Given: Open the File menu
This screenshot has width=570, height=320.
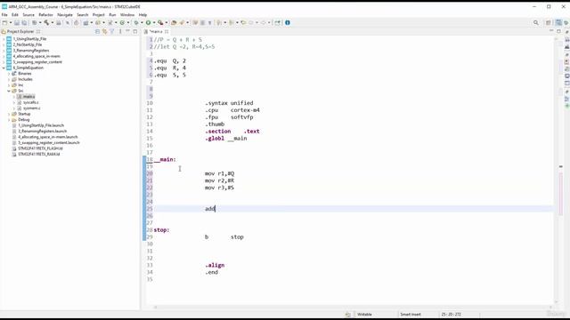Looking at the screenshot, I should [x=4, y=15].
